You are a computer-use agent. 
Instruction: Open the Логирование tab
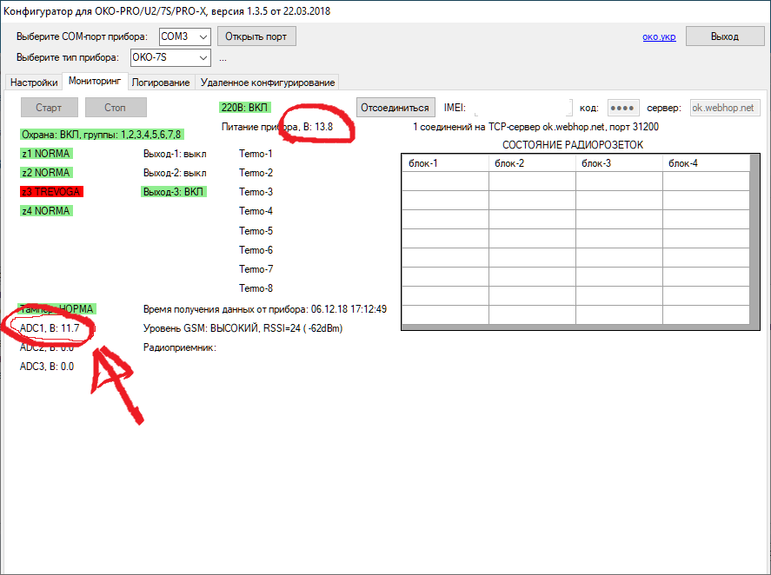point(161,83)
